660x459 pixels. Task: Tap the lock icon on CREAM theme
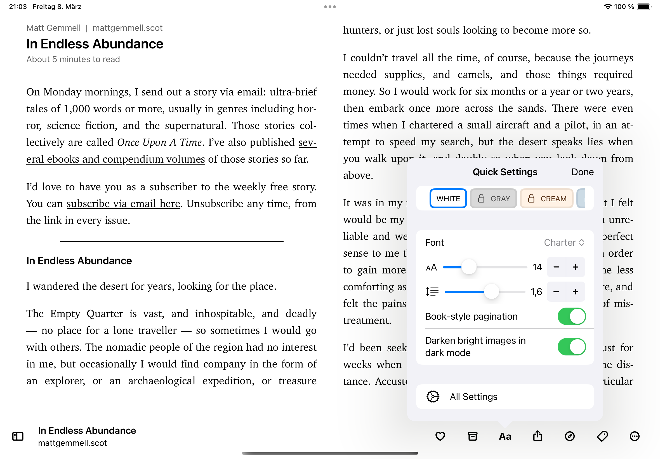point(531,198)
